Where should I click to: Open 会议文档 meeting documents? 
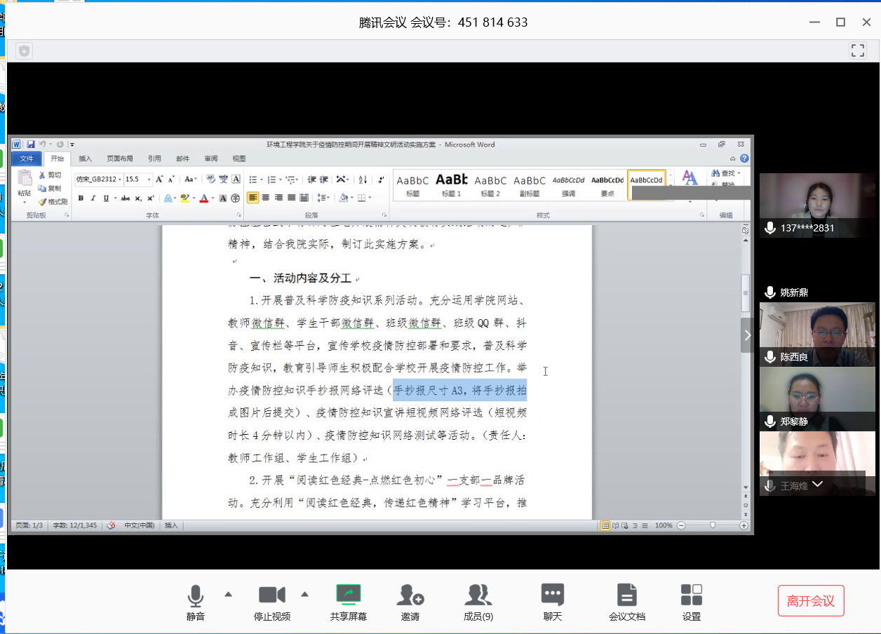click(627, 602)
